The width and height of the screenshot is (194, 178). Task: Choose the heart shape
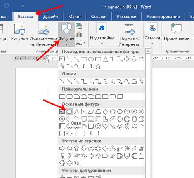tap(106, 126)
